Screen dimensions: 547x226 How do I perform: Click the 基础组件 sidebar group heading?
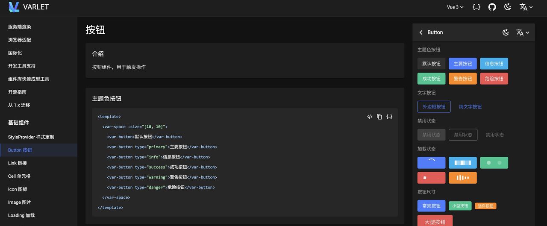[x=18, y=123]
